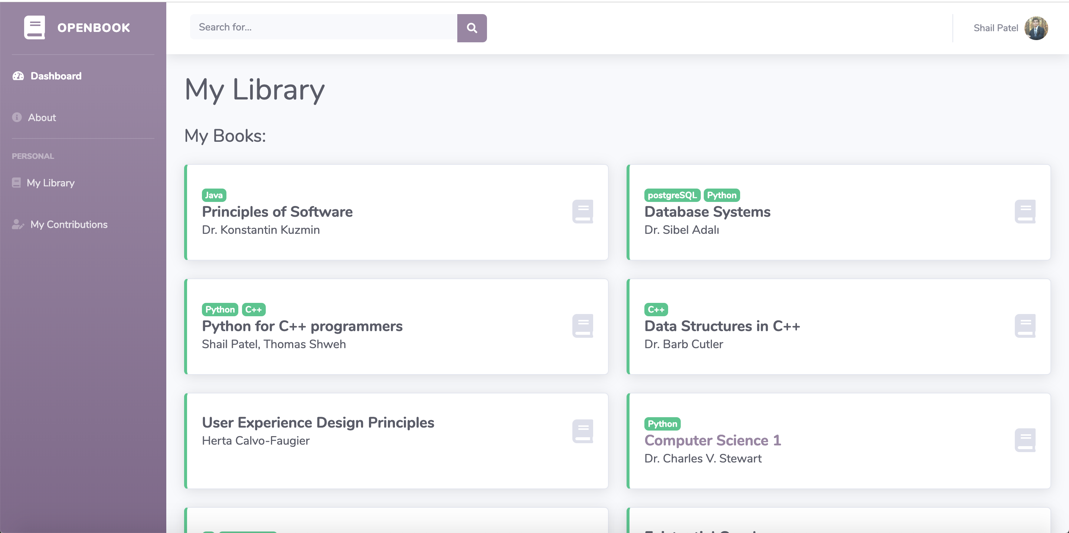Image resolution: width=1069 pixels, height=533 pixels.
Task: Click the Java tag badge
Action: click(214, 195)
